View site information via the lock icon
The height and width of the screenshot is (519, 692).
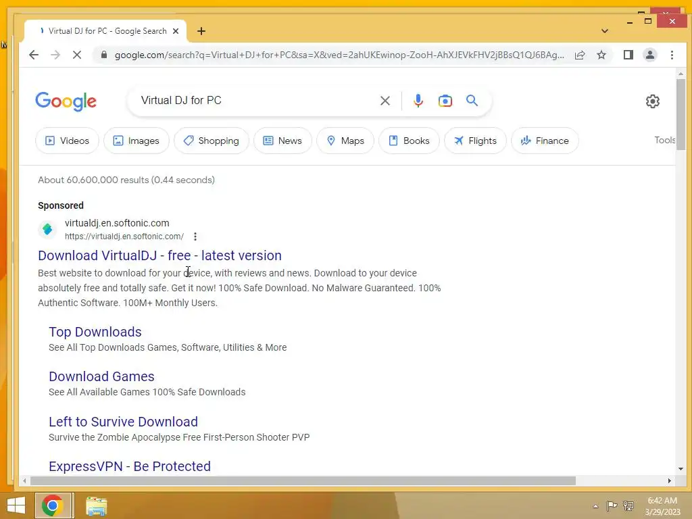tap(104, 55)
